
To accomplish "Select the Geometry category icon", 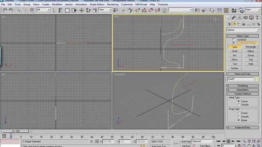I will (x=229, y=24).
